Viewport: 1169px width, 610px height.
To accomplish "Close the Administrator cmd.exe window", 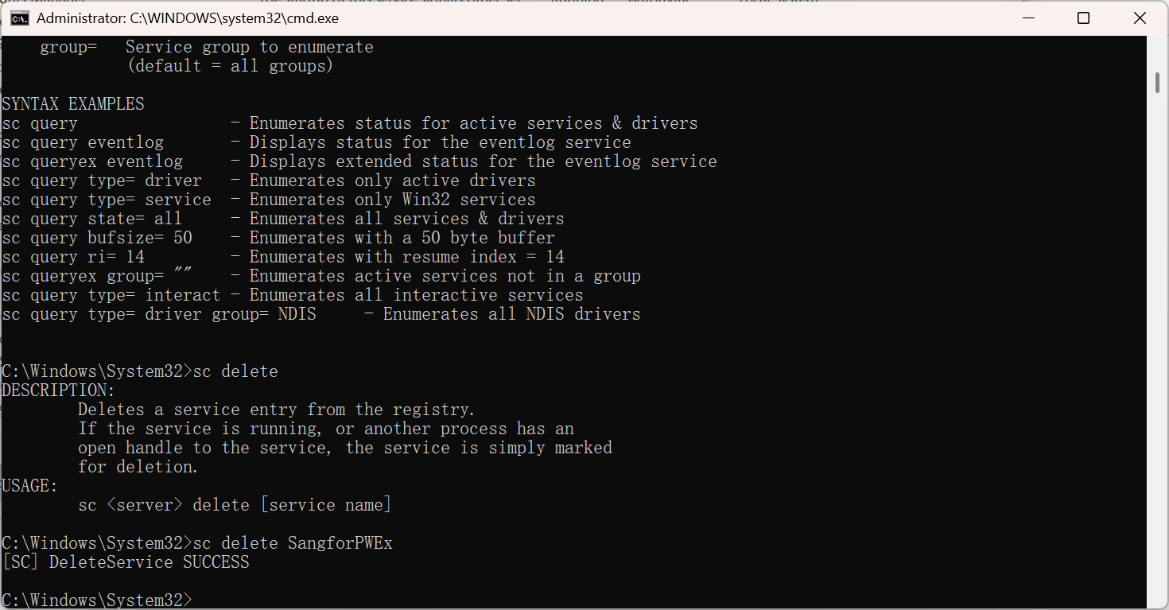I will [x=1140, y=18].
